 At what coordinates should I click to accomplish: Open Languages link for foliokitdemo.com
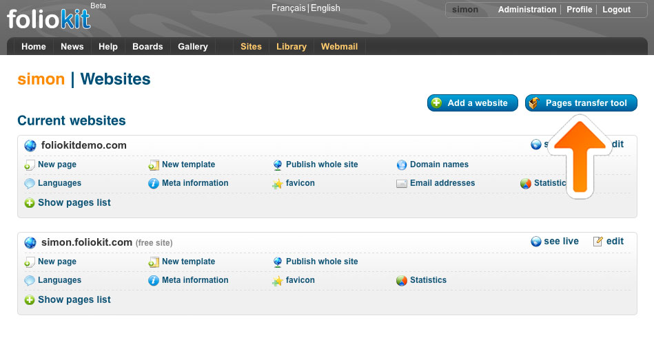point(60,183)
